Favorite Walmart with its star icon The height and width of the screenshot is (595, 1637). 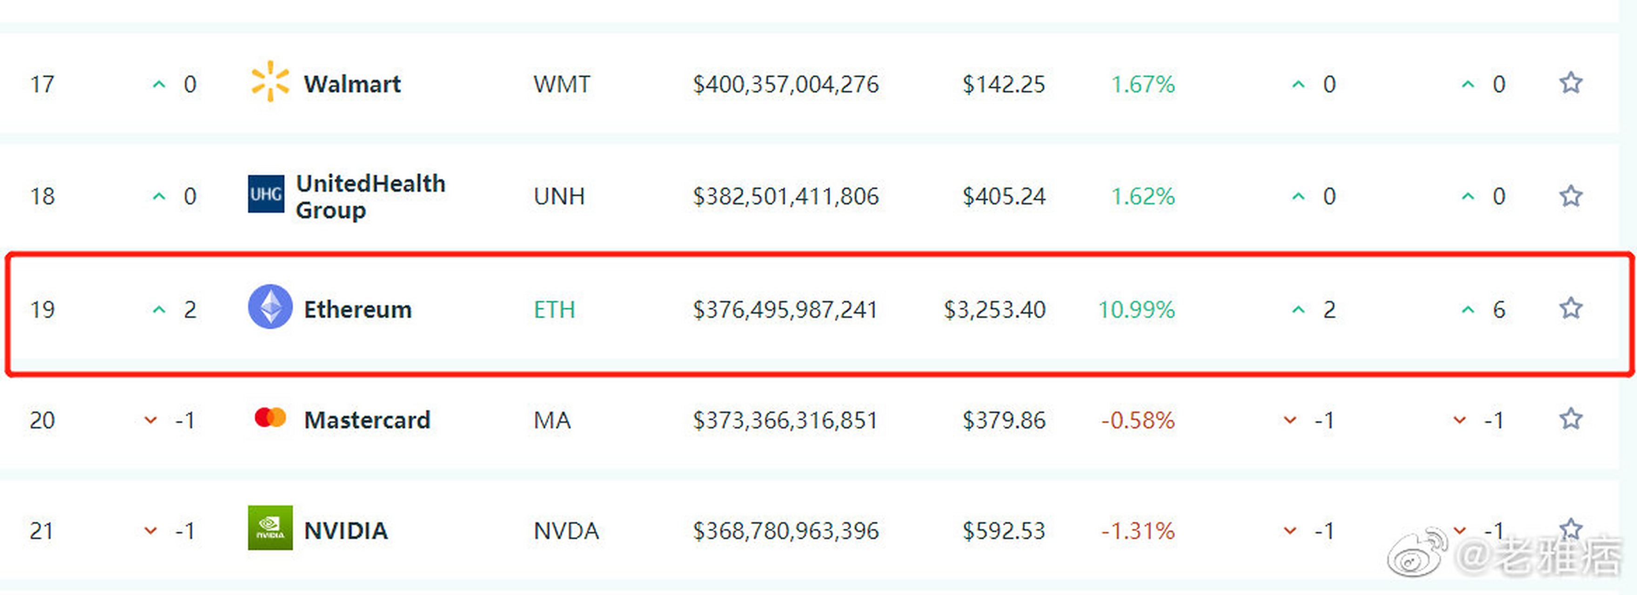1570,83
